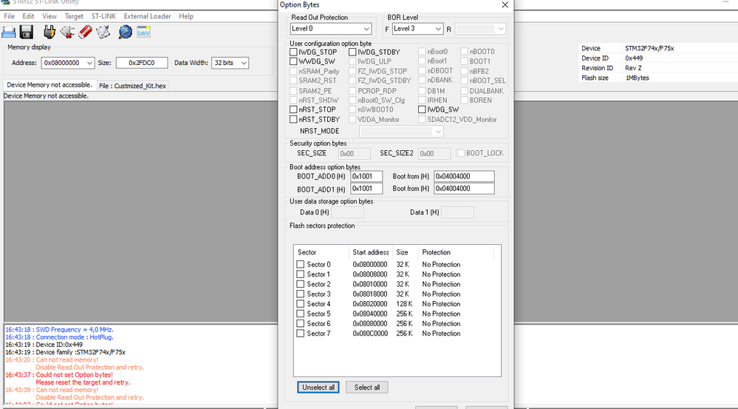Expand the memory Address combo box

pyautogui.click(x=68, y=63)
